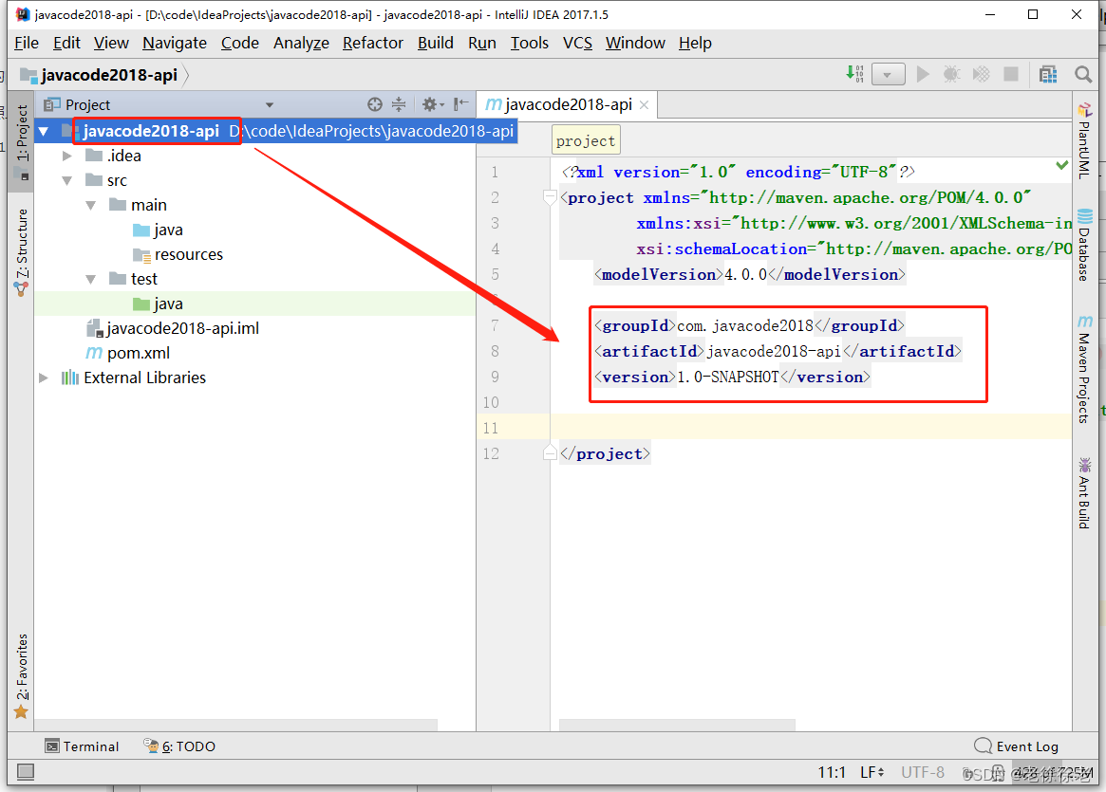Click the modelVersion line in editor
This screenshot has height=792, width=1106.
click(749, 274)
